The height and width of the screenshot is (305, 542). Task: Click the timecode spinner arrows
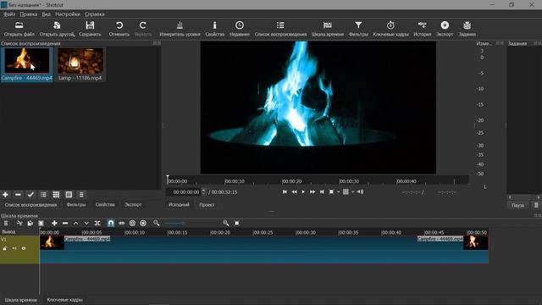point(203,192)
